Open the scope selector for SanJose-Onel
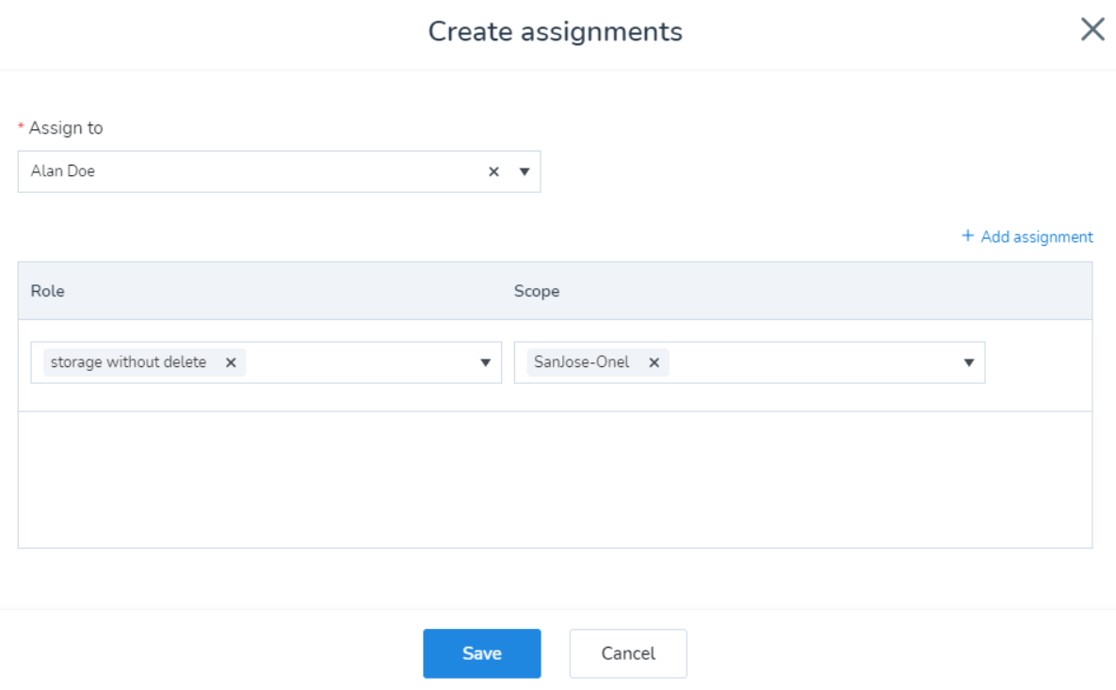This screenshot has height=690, width=1116. click(x=968, y=362)
